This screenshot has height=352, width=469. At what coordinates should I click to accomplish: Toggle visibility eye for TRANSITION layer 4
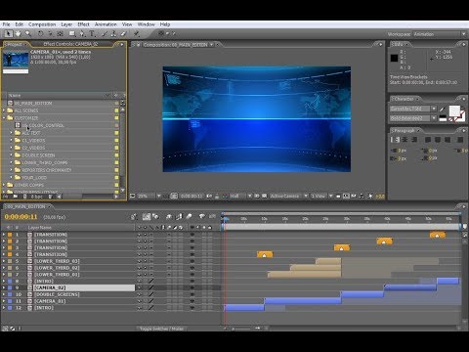pos(192,254)
